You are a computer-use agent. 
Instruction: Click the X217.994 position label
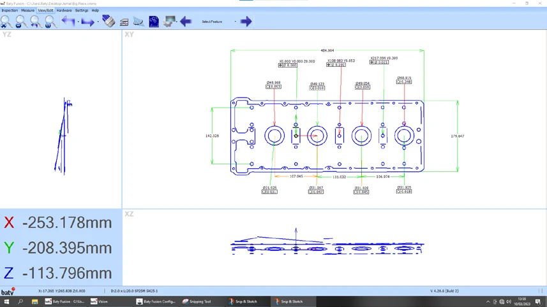coord(384,58)
